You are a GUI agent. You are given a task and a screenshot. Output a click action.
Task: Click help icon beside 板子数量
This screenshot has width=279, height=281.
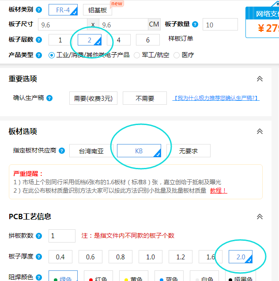tap(195, 24)
